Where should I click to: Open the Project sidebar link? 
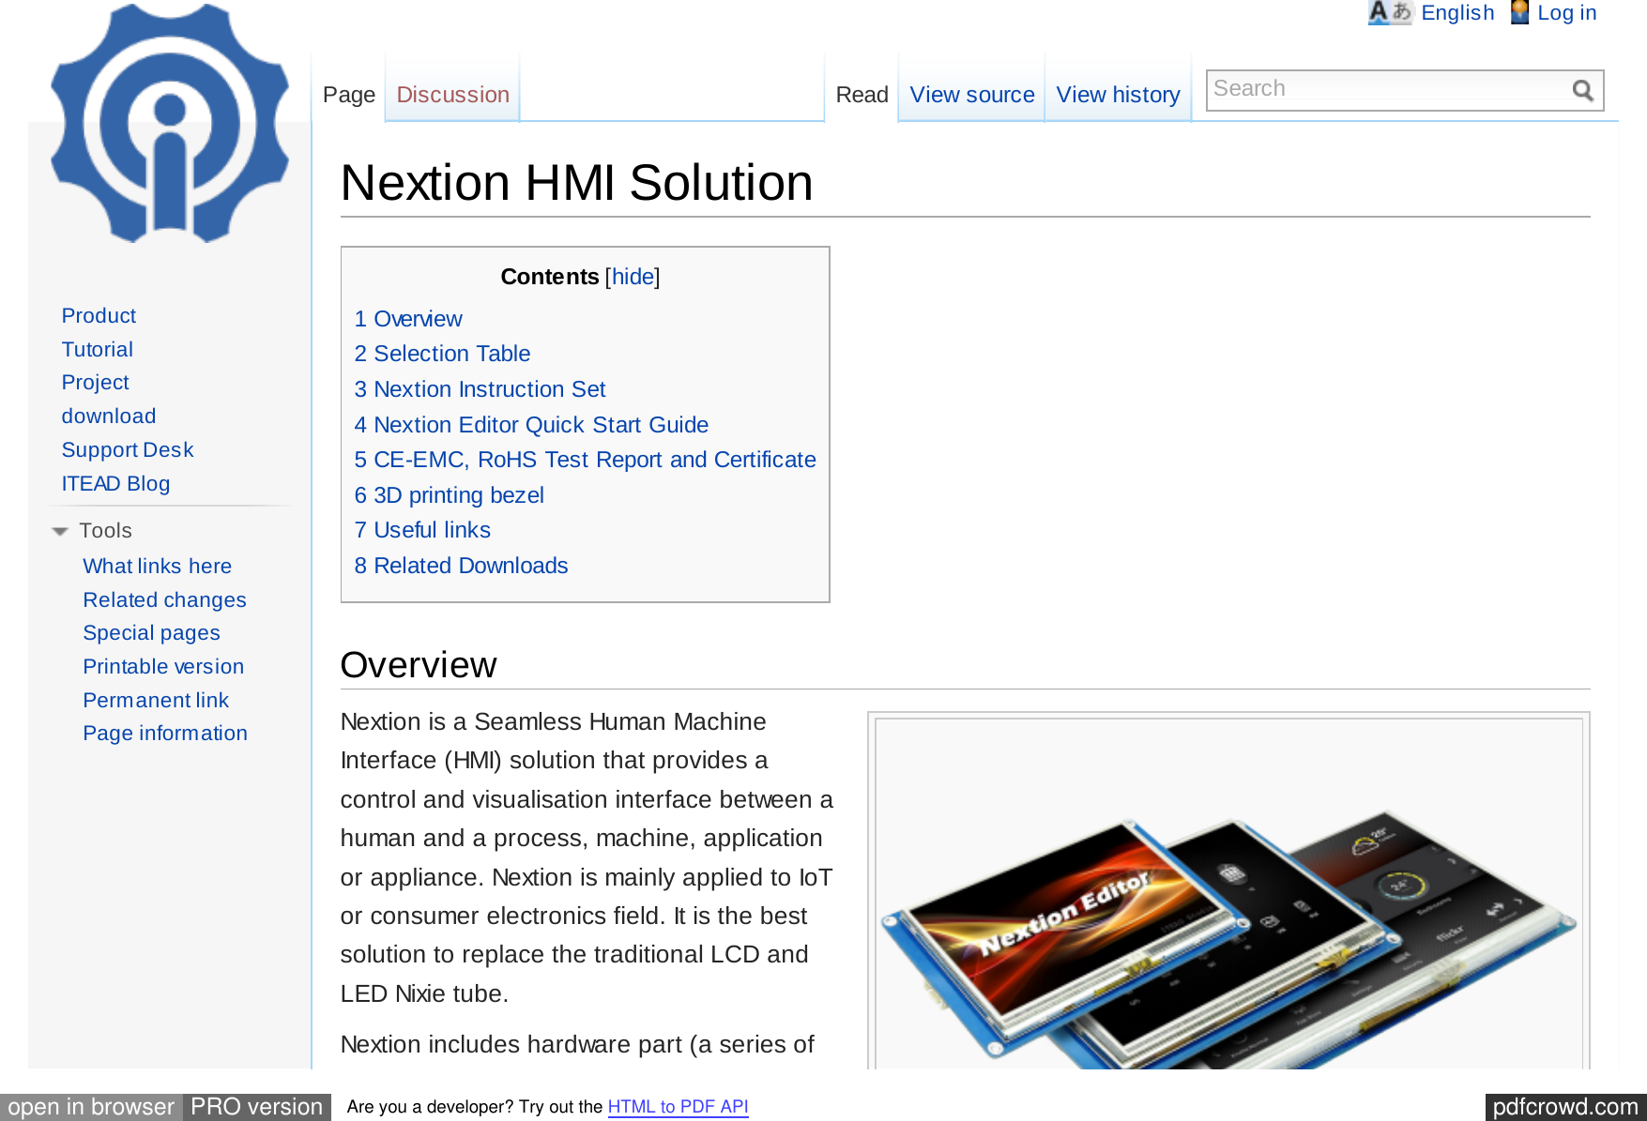(95, 383)
